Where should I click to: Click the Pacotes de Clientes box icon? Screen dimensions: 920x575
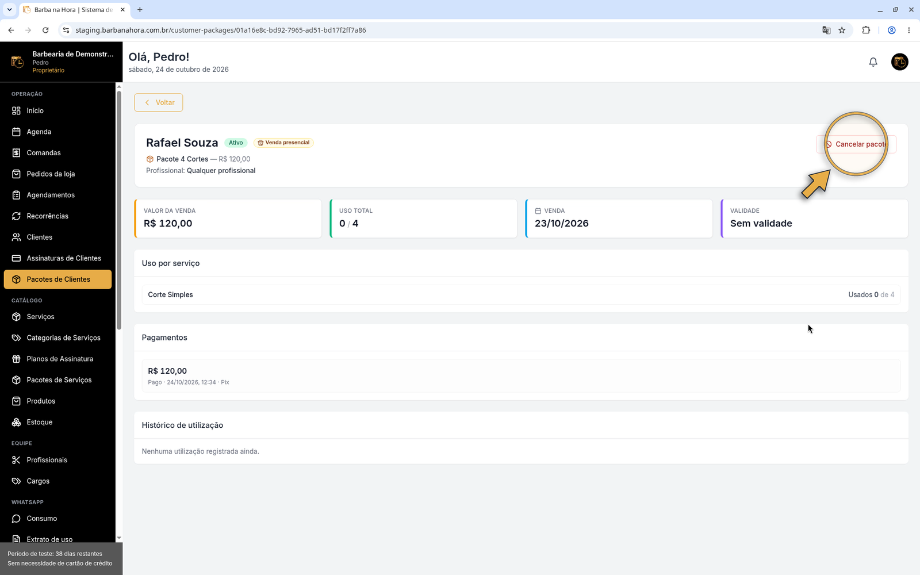(16, 279)
